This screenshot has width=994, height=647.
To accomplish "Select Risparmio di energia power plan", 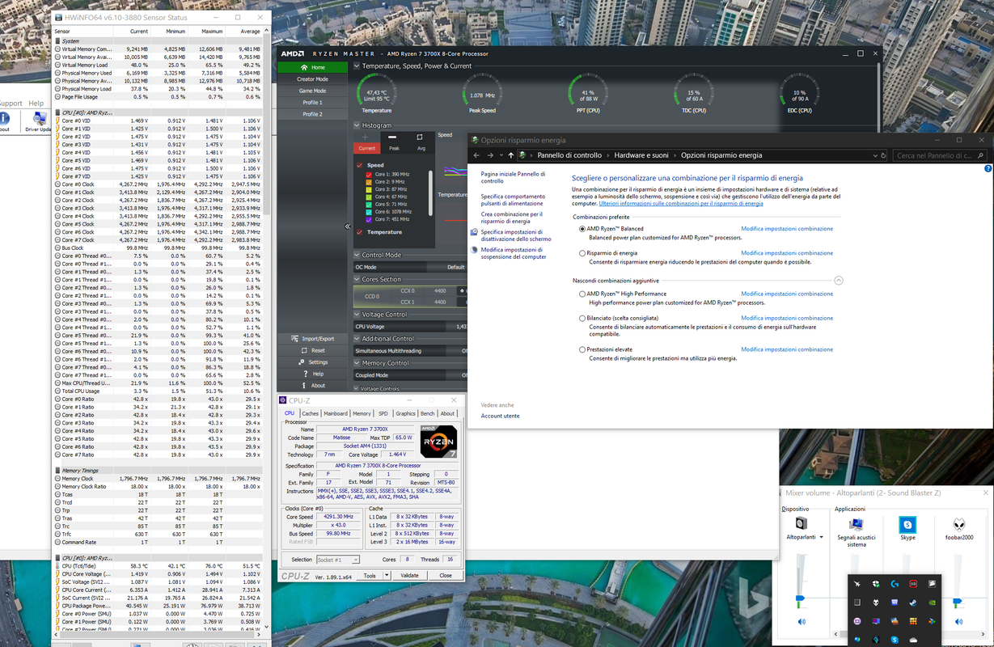I will tap(582, 253).
